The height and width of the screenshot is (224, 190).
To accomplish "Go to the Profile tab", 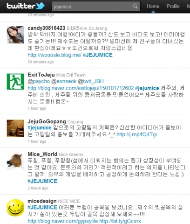I will pos(173,6).
